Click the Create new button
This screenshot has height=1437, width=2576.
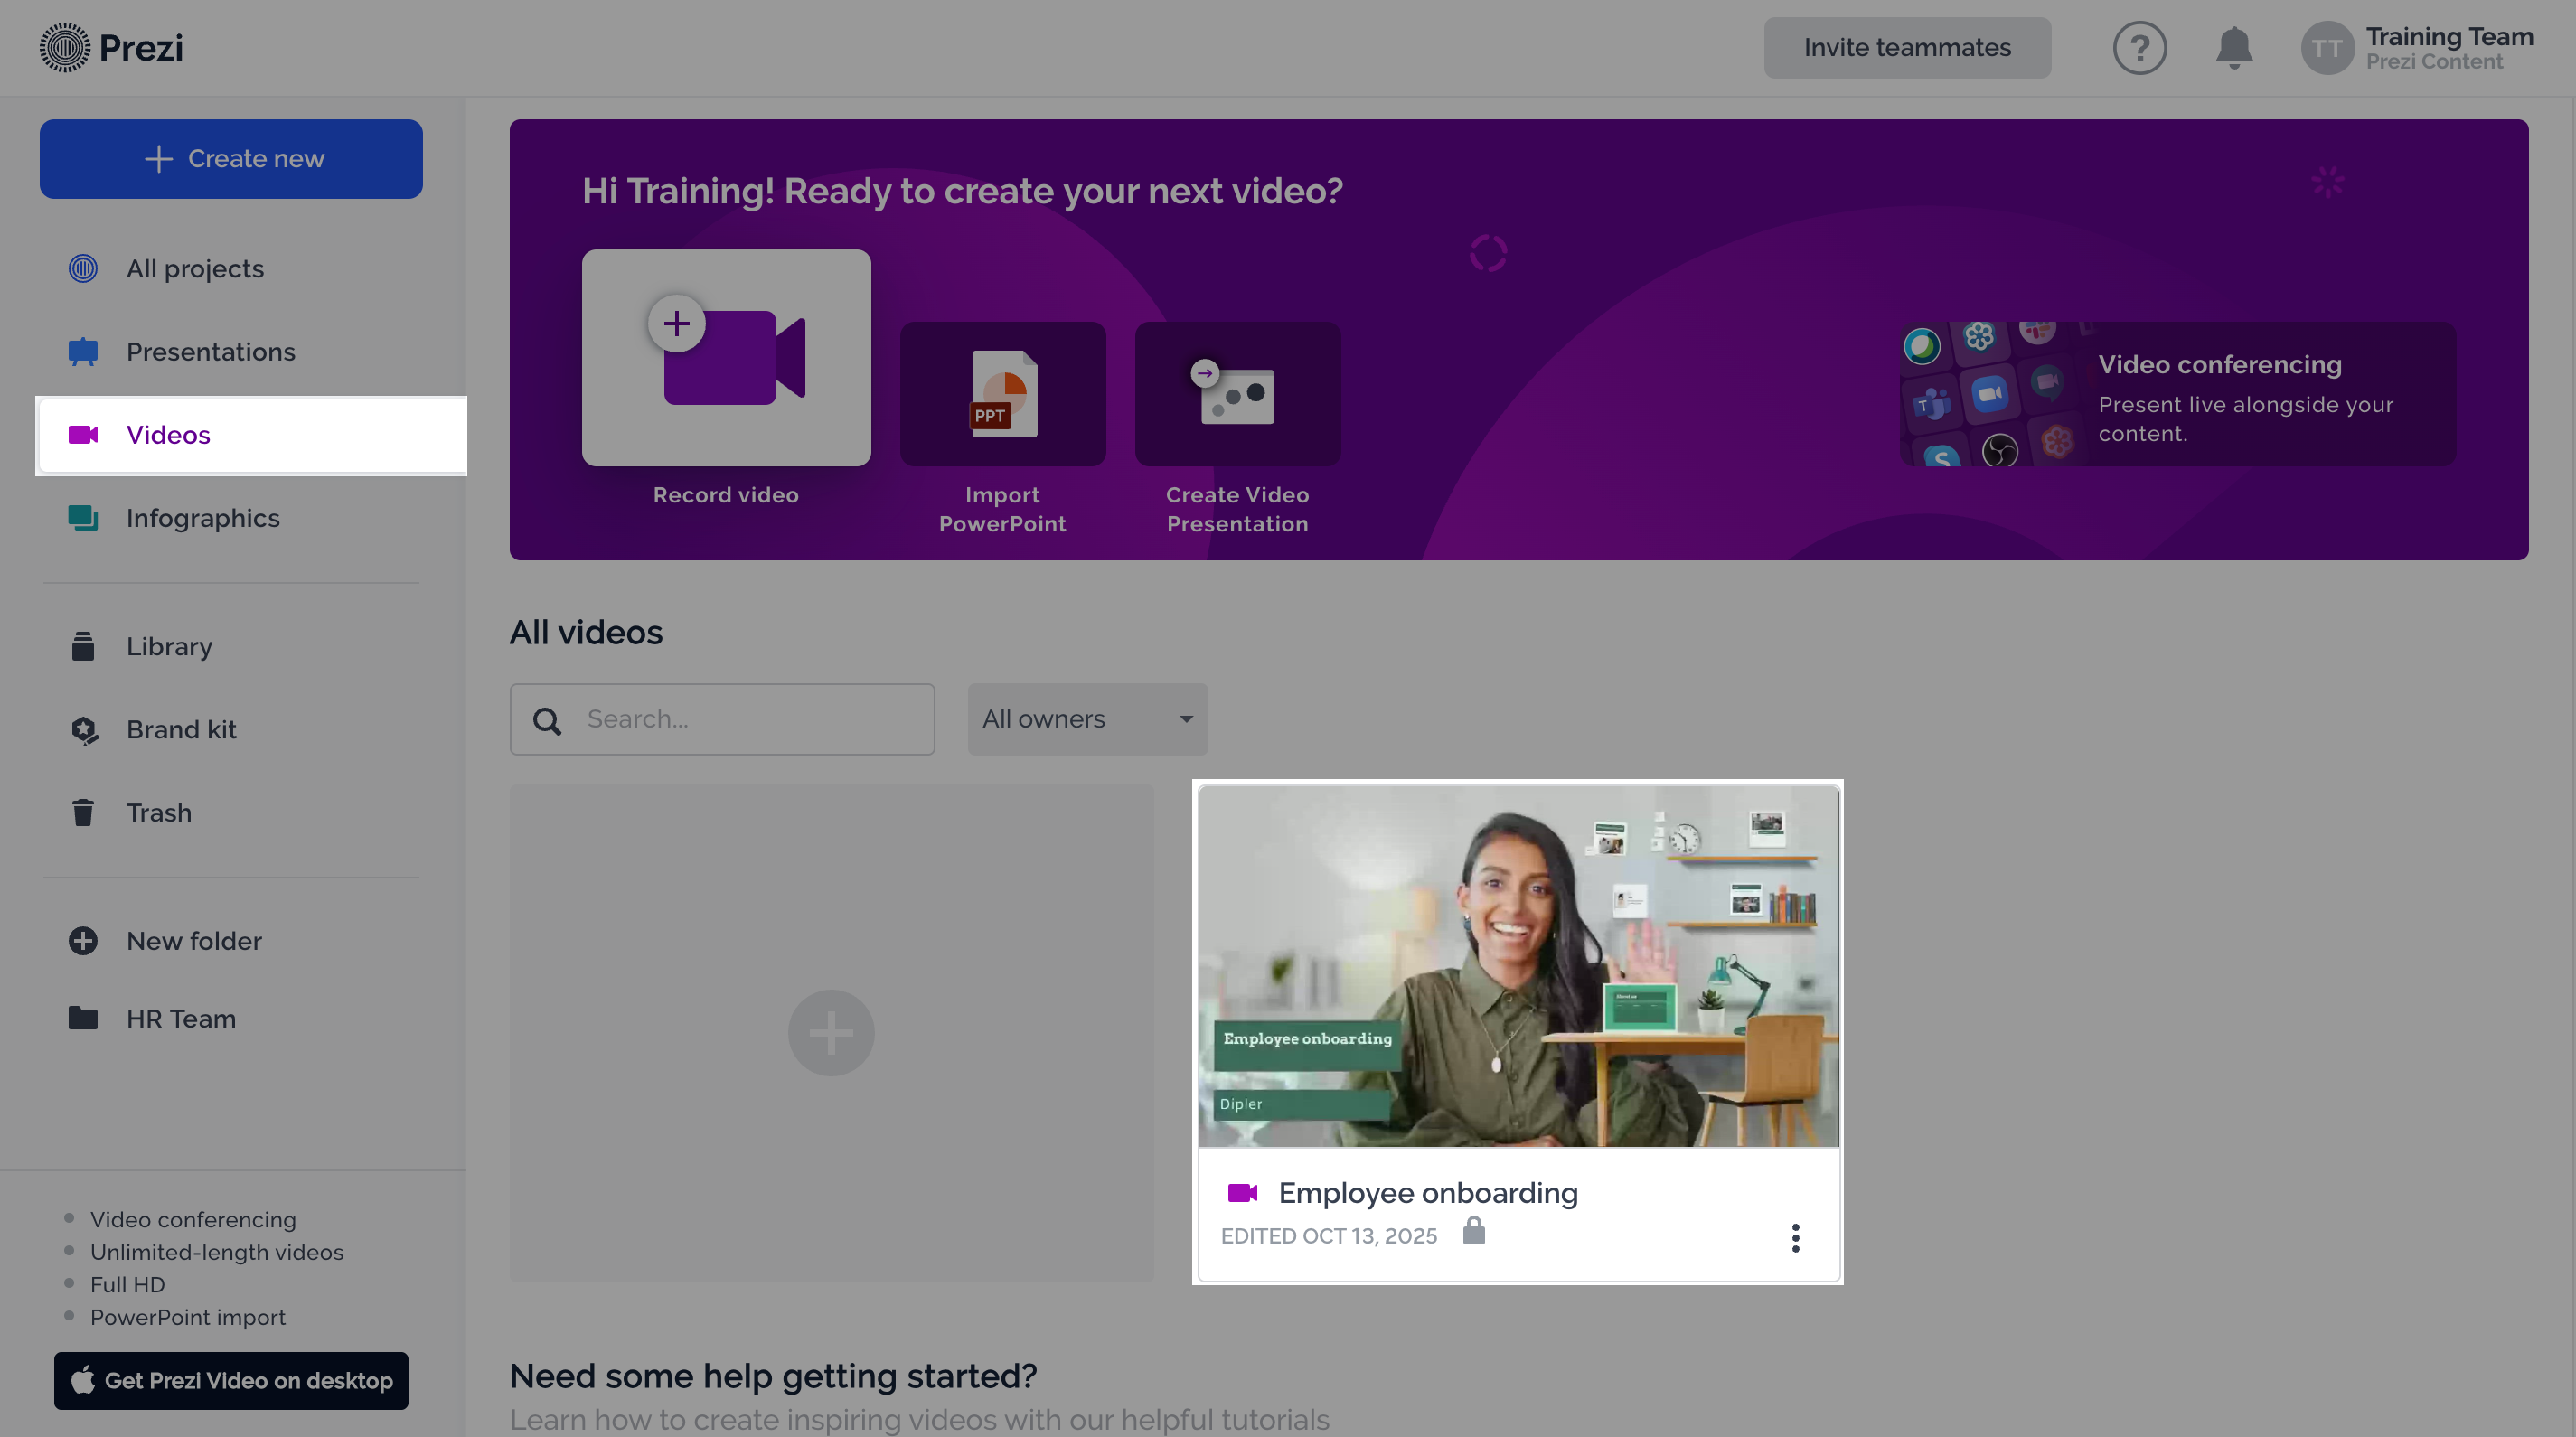coord(231,159)
